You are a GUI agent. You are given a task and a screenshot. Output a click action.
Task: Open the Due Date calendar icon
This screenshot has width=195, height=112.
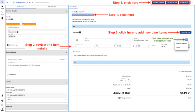[x=8, y=95]
